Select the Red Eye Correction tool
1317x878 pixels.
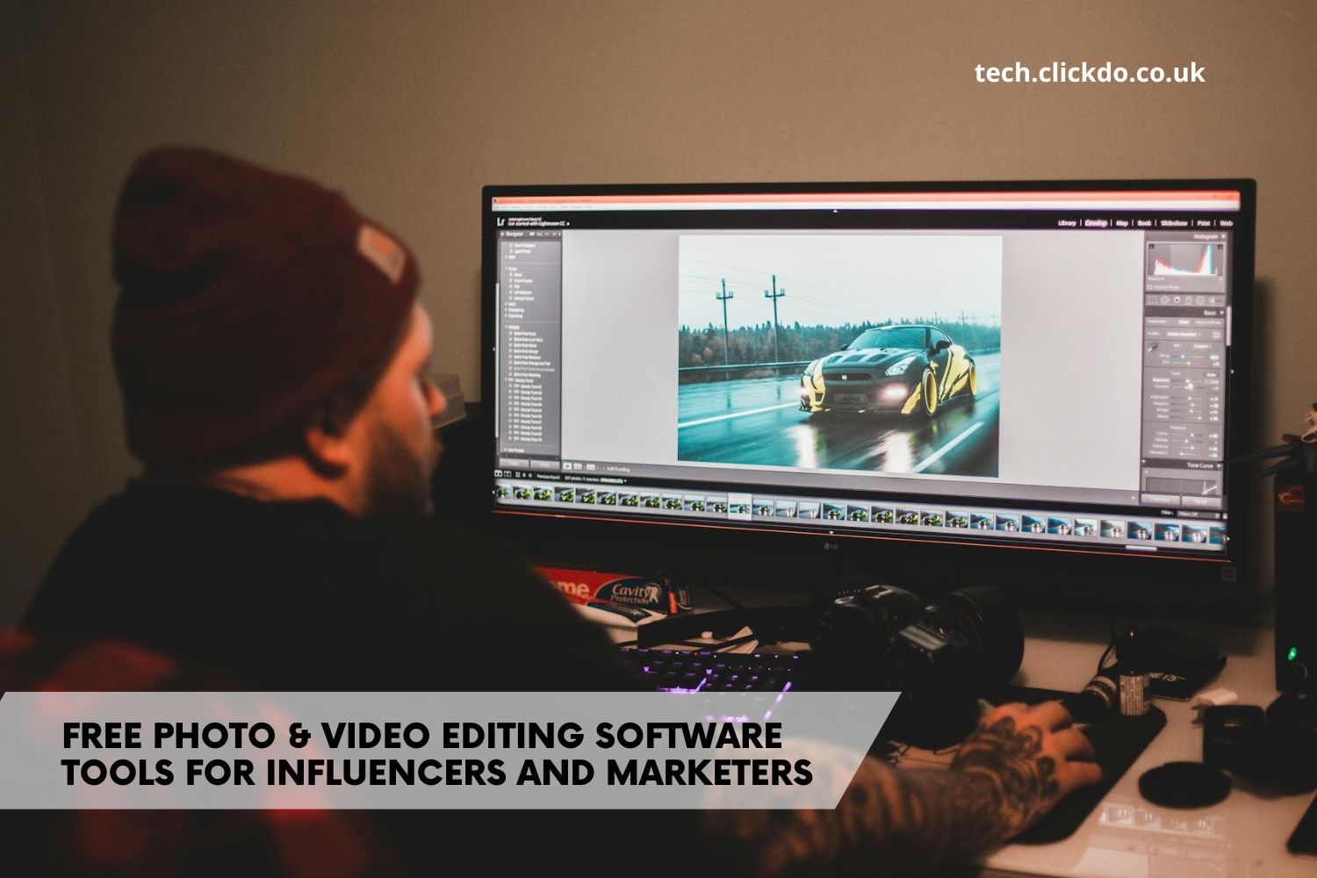(1177, 300)
